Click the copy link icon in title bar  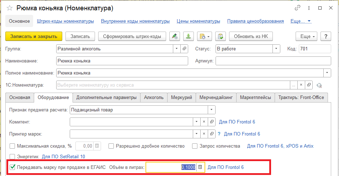297,8
